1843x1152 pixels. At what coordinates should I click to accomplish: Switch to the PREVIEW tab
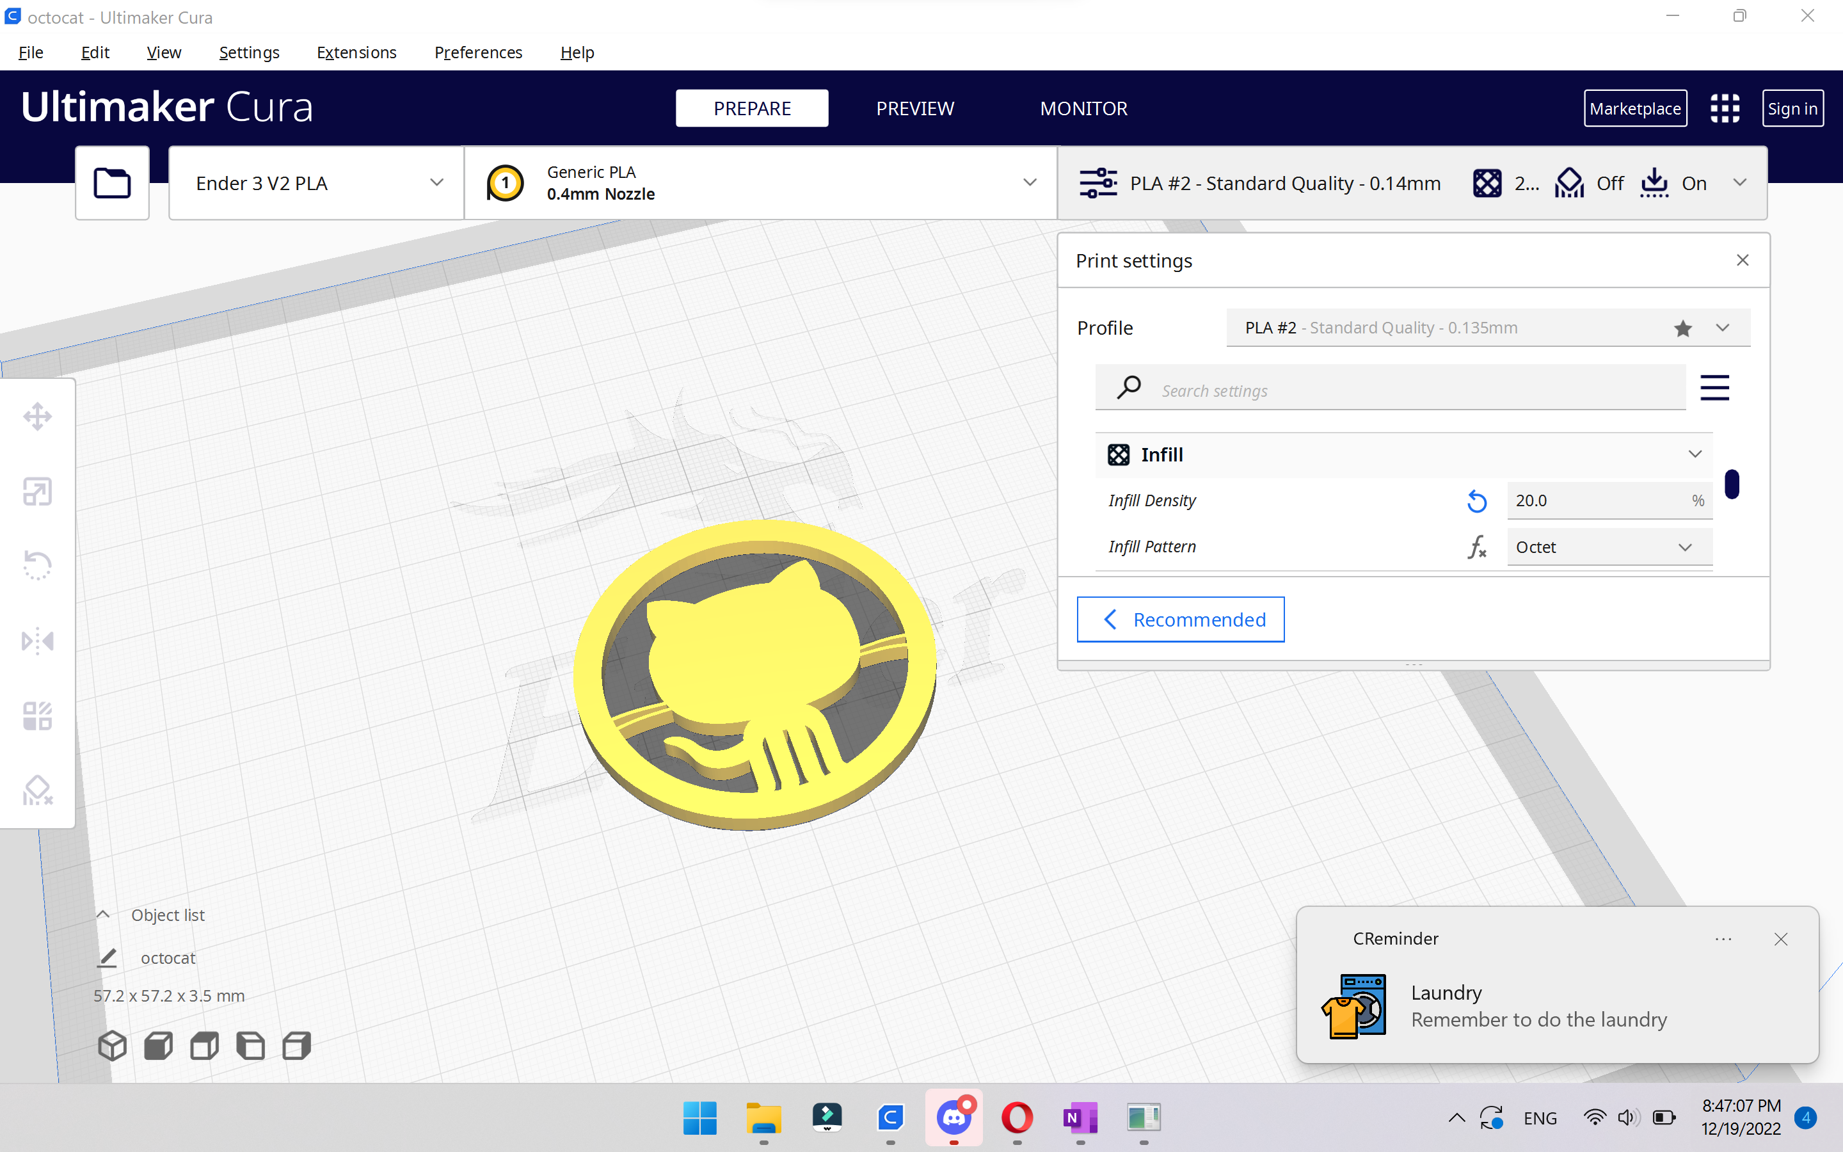914,108
